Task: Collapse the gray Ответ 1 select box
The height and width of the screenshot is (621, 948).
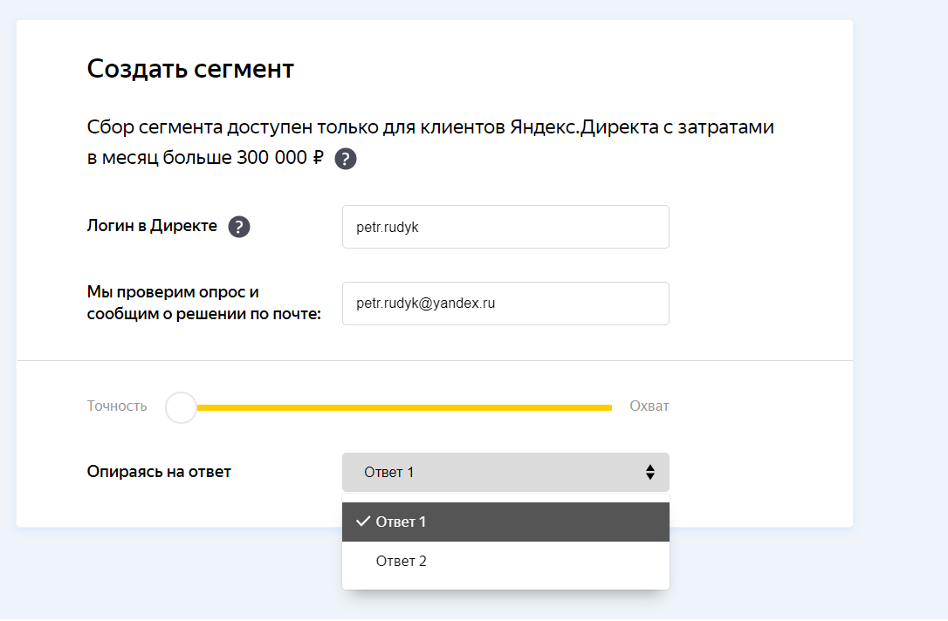Action: pyautogui.click(x=489, y=472)
